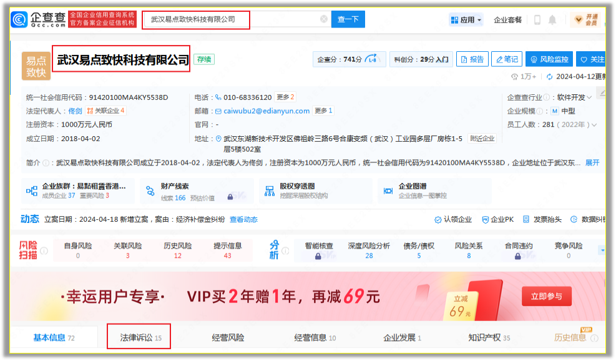This screenshot has height=361, width=616.
Task: Open 关联企业 4 tag
Action: (105, 111)
